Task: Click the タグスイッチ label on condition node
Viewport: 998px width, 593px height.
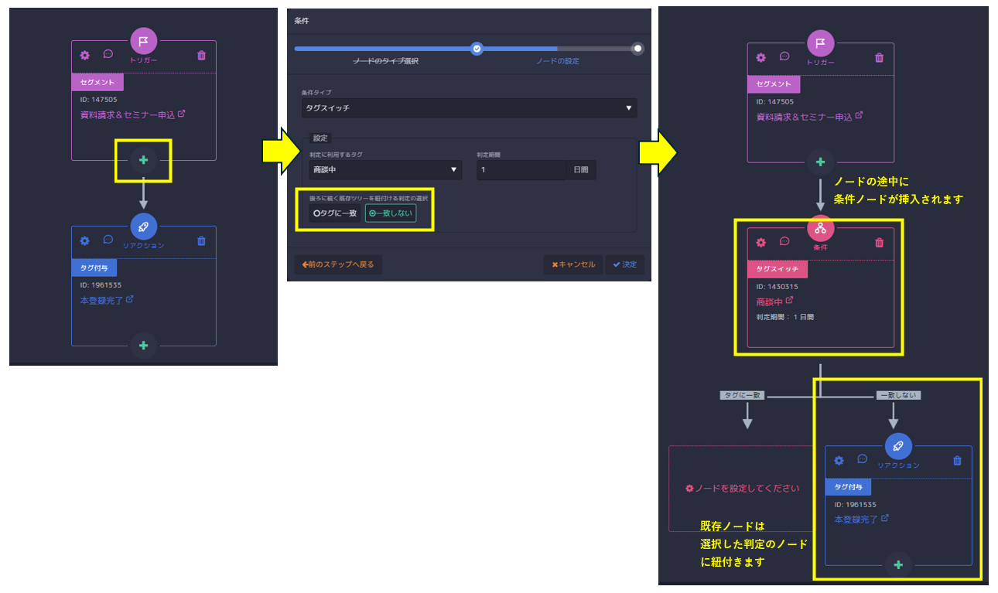Action: tap(778, 269)
